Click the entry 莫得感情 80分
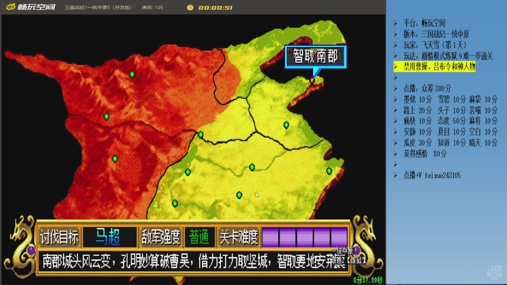Image resolution: width=507 pixels, height=285 pixels. 425,154
